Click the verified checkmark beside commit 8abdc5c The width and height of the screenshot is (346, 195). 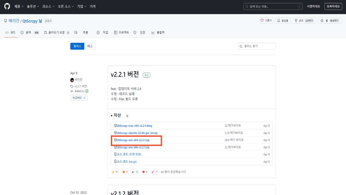click(87, 91)
